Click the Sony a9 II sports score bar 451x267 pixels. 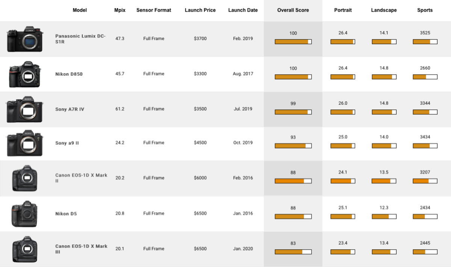point(425,146)
